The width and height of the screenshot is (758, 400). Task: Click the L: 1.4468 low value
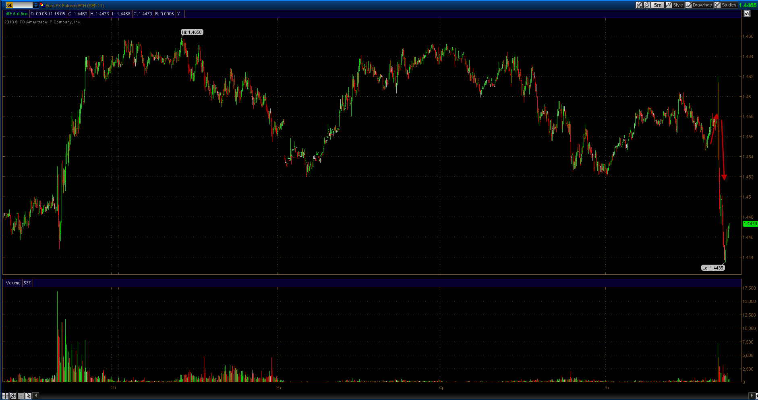(x=121, y=14)
